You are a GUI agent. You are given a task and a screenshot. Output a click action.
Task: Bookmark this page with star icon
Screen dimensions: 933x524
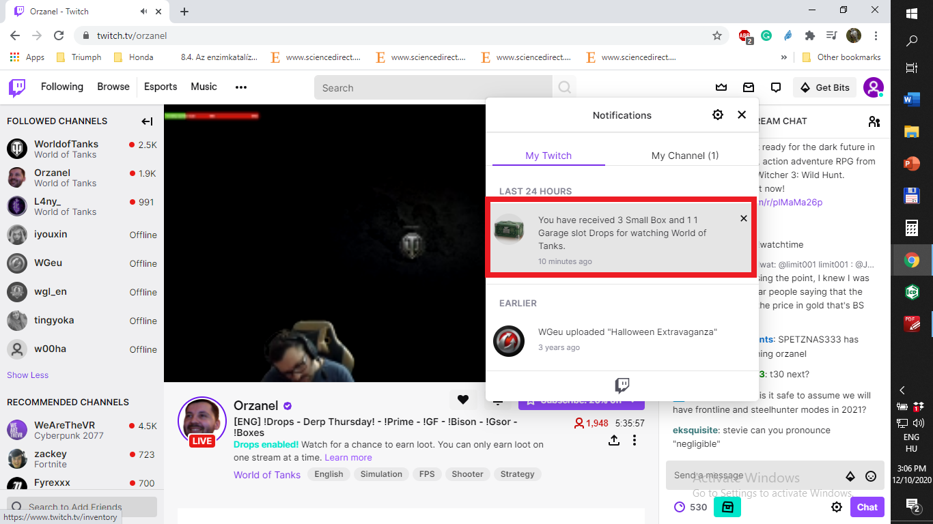[717, 35]
